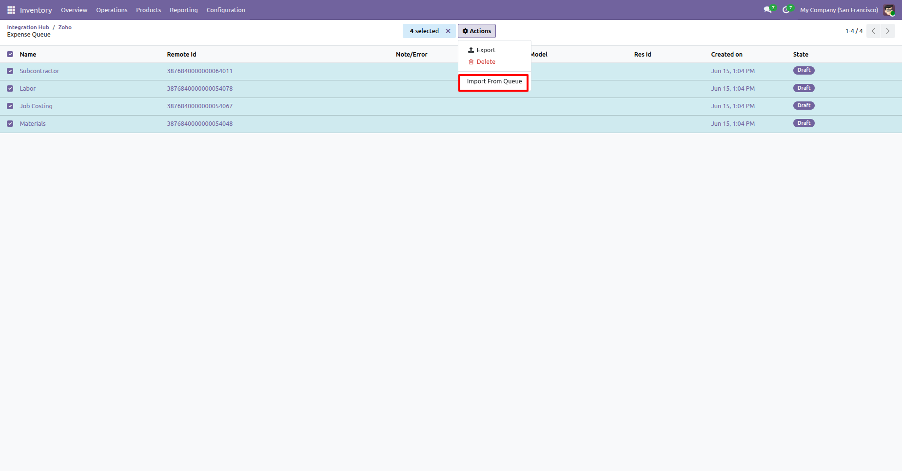This screenshot has height=471, width=902.
Task: Open the conversations chat icon
Action: [x=768, y=10]
